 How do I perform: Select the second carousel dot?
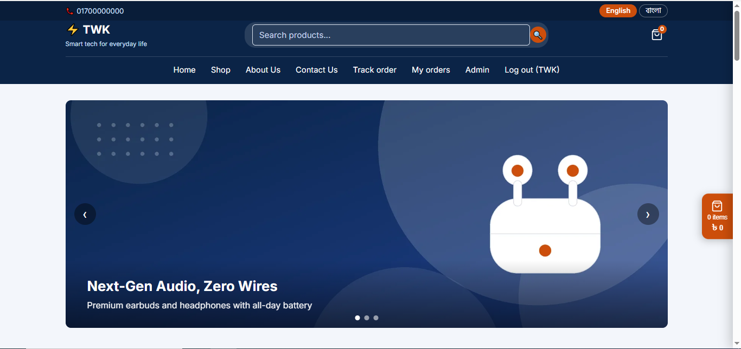pos(367,318)
